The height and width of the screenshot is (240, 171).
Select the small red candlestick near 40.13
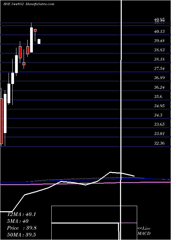[x=35, y=30]
